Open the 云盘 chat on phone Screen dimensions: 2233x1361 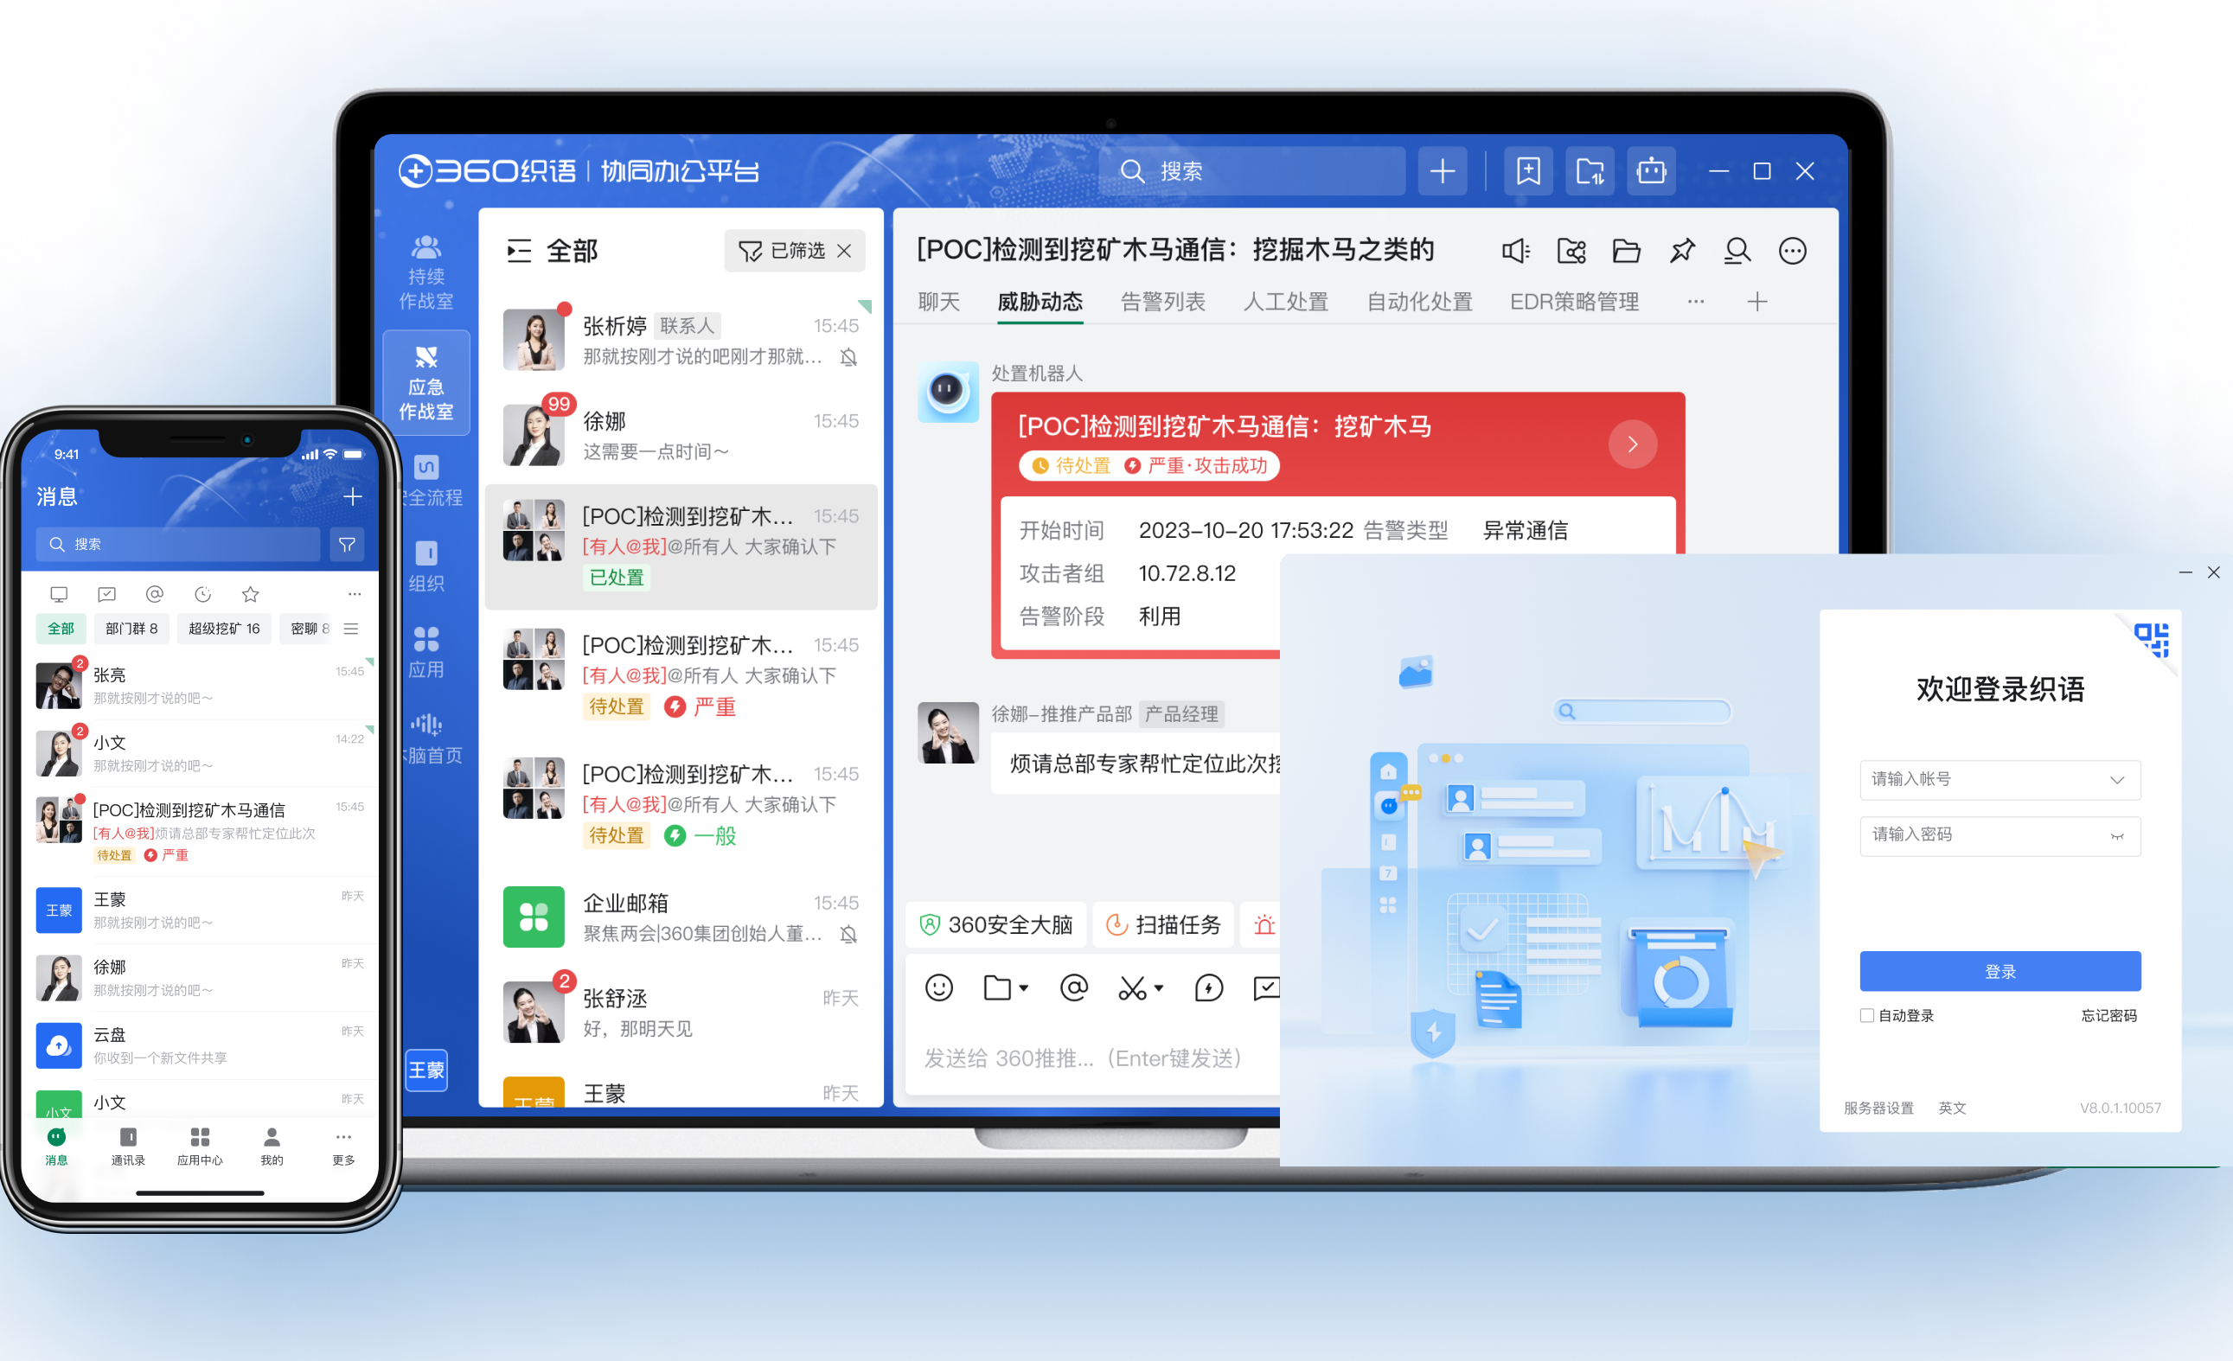tap(200, 1045)
